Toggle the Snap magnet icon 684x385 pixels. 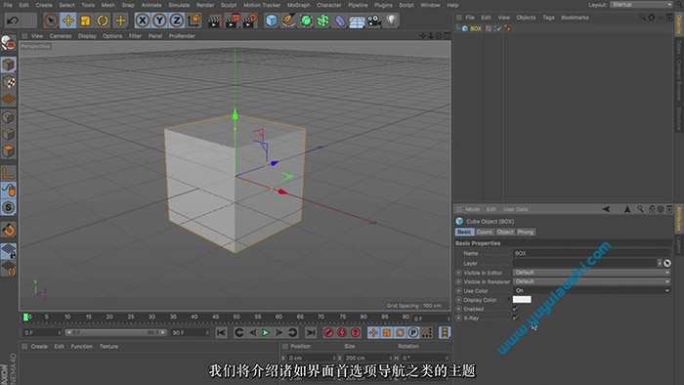pos(8,230)
